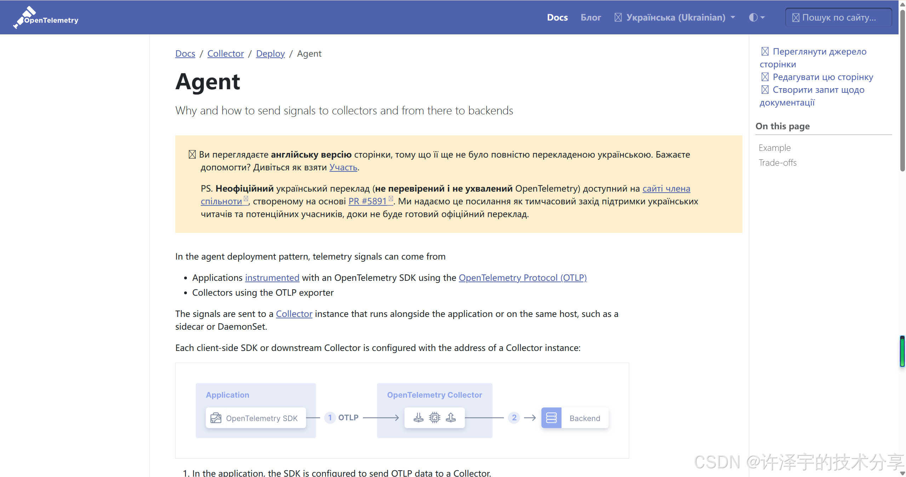The height and width of the screenshot is (477, 906).
Task: Click the globe icon beside Ukrainian language
Action: 618,17
